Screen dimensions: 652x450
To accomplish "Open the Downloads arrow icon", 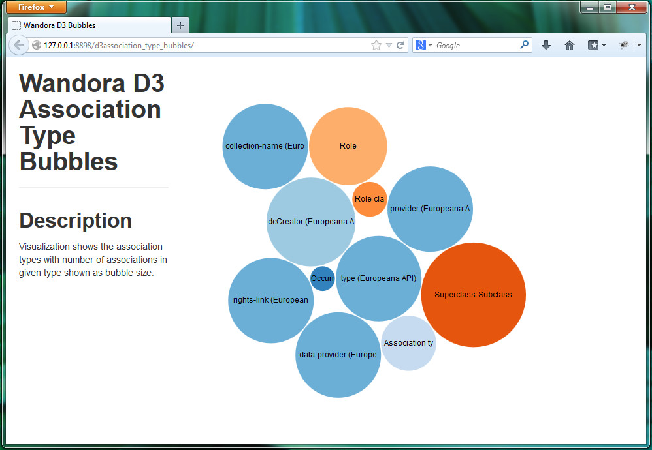I will [546, 45].
